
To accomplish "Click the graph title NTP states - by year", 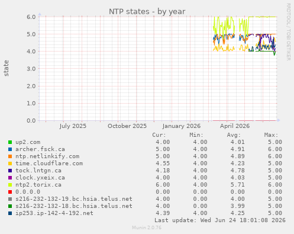I will pos(147,12).
